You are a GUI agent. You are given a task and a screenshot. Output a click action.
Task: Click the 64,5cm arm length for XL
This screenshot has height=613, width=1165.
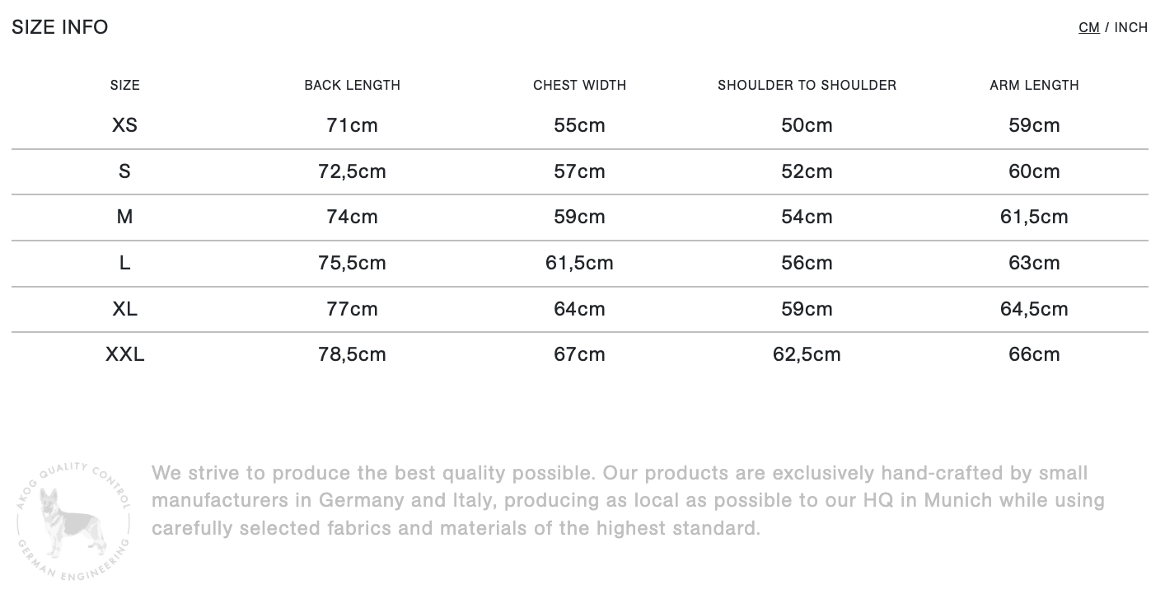[x=1035, y=309]
